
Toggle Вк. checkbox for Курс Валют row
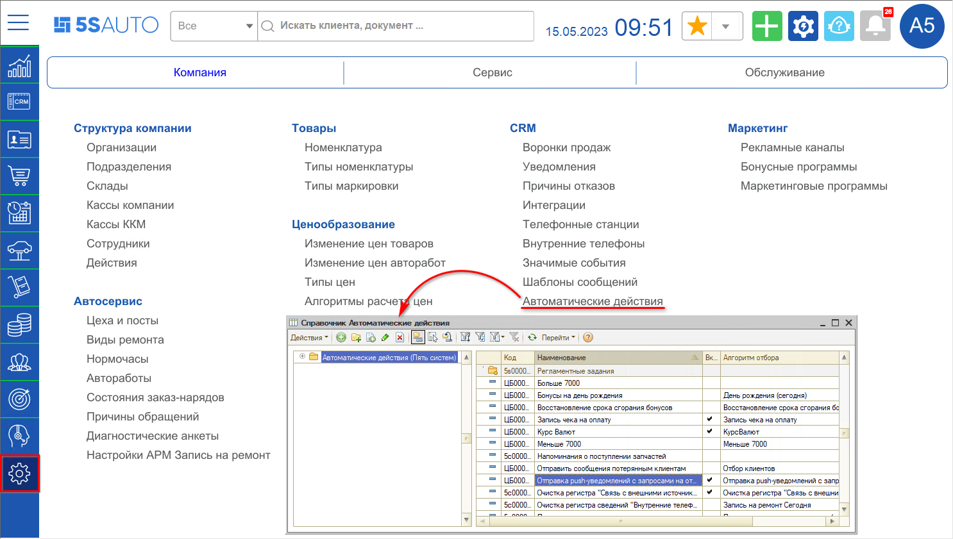(710, 431)
